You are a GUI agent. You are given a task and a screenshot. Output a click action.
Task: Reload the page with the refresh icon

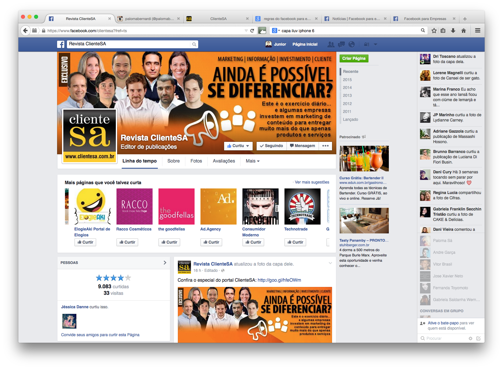tap(252, 31)
